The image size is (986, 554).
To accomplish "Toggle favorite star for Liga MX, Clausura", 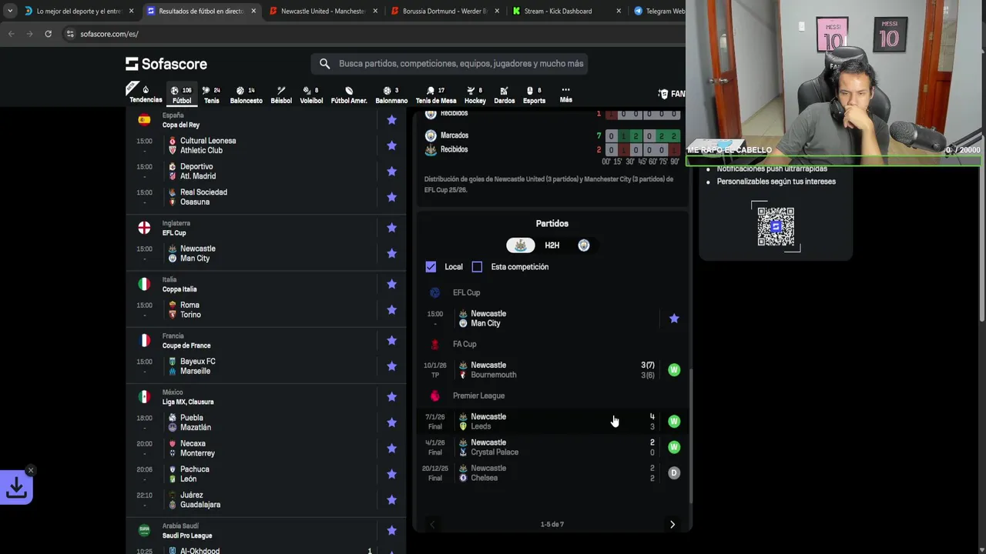I will (391, 397).
